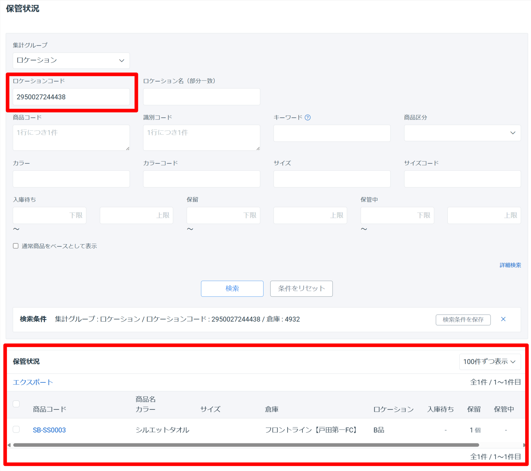Click the ロケーション名（部分一致） input field

[202, 97]
